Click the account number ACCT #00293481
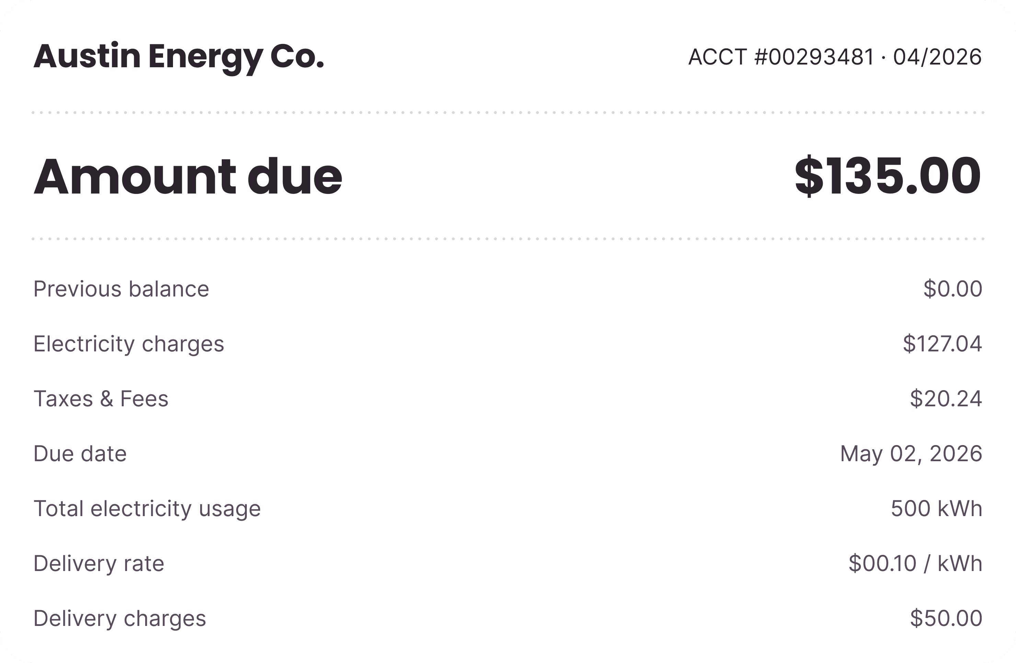The image size is (1016, 663). click(781, 57)
